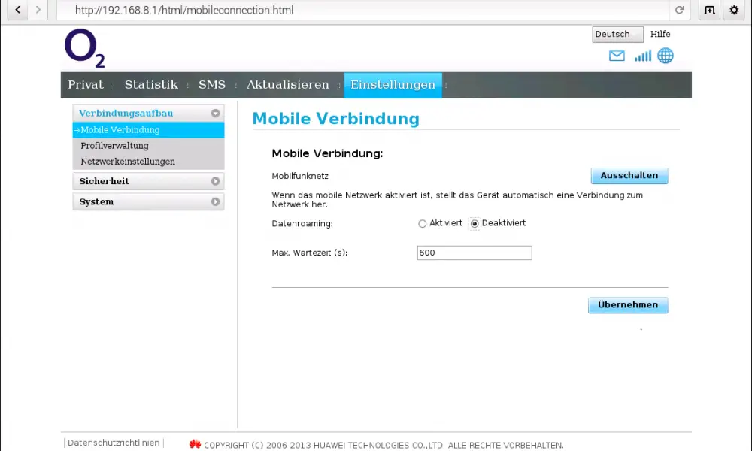Open the SMS tab
Screen dimensions: 752x451
(x=212, y=85)
